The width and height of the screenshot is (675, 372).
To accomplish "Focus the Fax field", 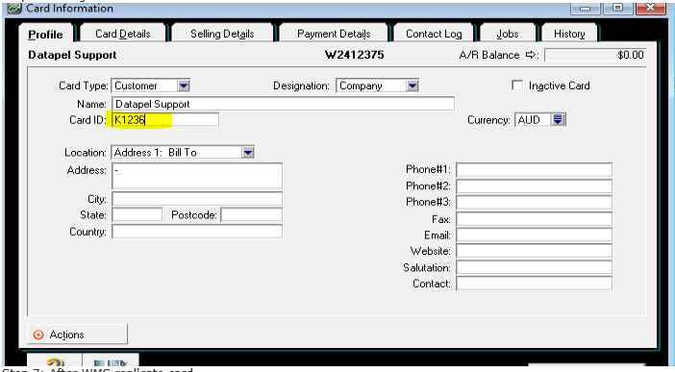I will coord(535,219).
